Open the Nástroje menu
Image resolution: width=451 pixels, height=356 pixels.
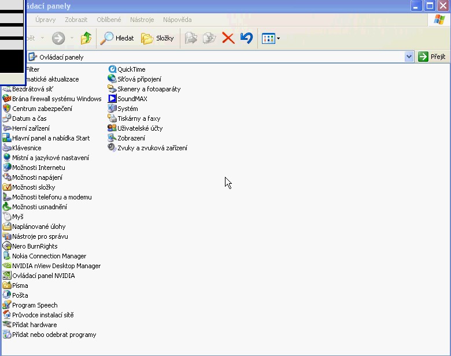coord(142,20)
